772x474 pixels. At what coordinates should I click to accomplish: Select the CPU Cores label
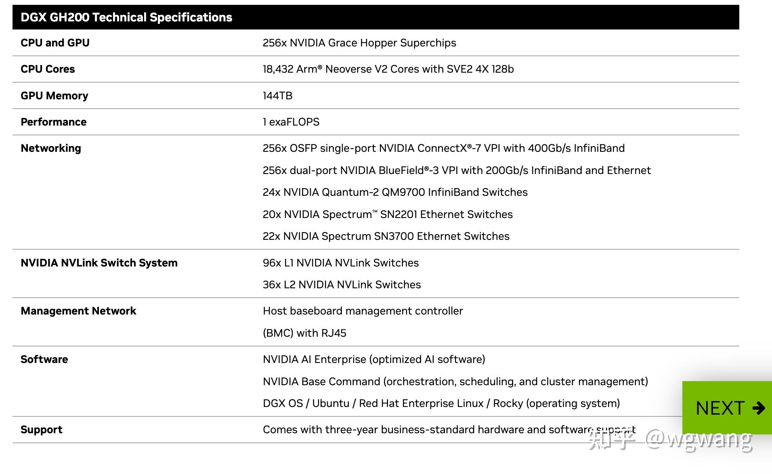click(x=48, y=69)
